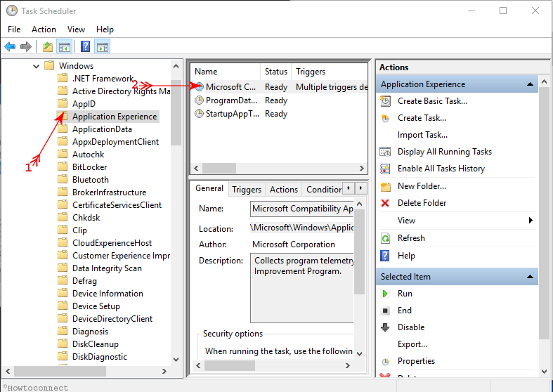The image size is (553, 392).
Task: Open the File menu
Action: [x=14, y=30]
